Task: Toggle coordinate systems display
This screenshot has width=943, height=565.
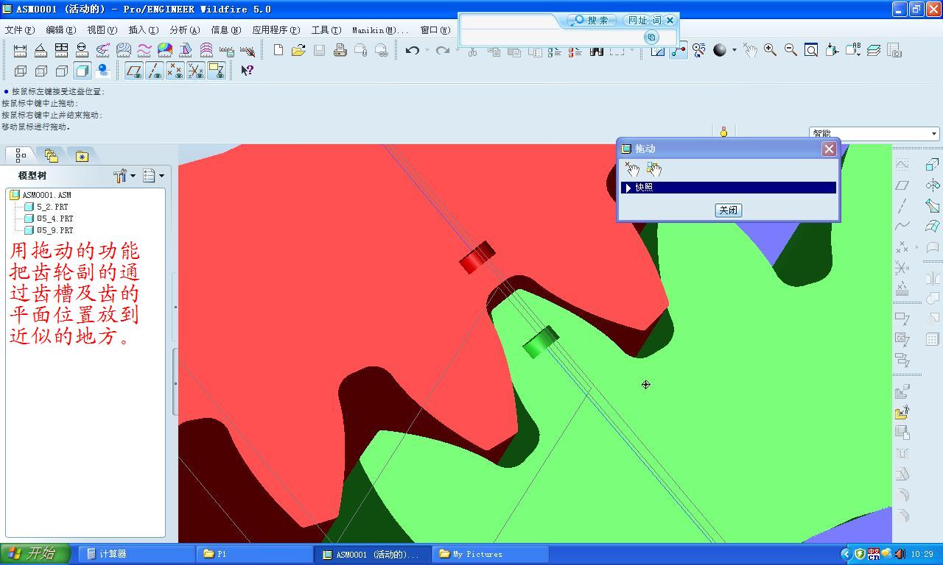Action: point(195,71)
